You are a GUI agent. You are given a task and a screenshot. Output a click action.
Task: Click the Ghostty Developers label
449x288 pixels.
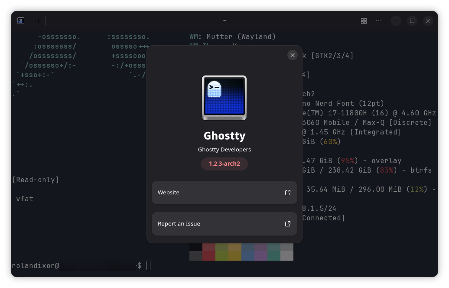click(224, 149)
